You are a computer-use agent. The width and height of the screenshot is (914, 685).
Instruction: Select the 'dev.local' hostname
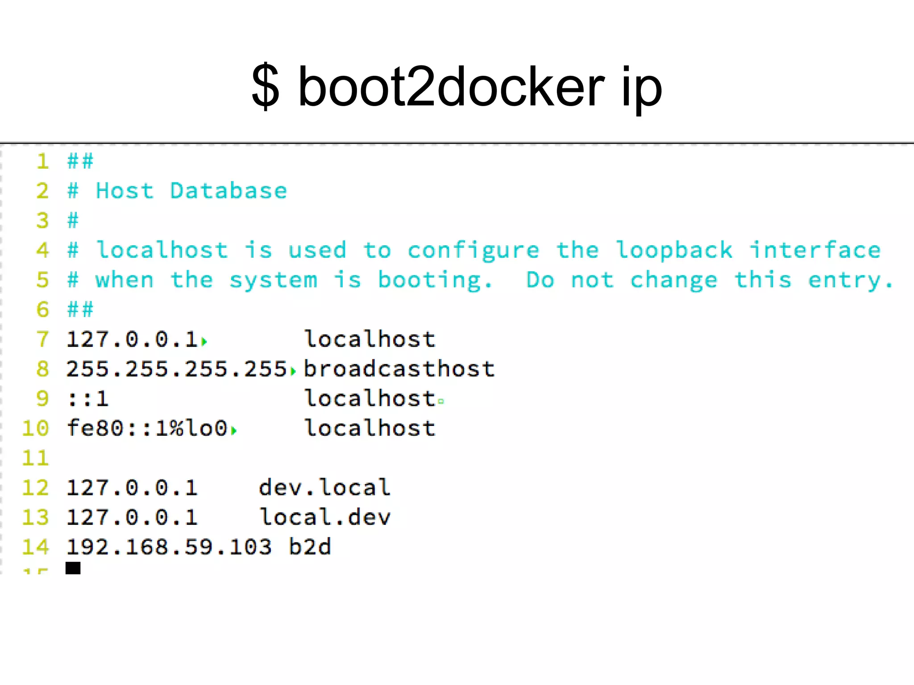[x=325, y=487]
